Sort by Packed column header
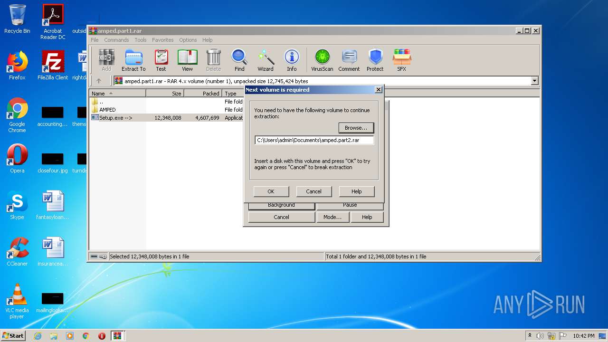 coord(203,94)
